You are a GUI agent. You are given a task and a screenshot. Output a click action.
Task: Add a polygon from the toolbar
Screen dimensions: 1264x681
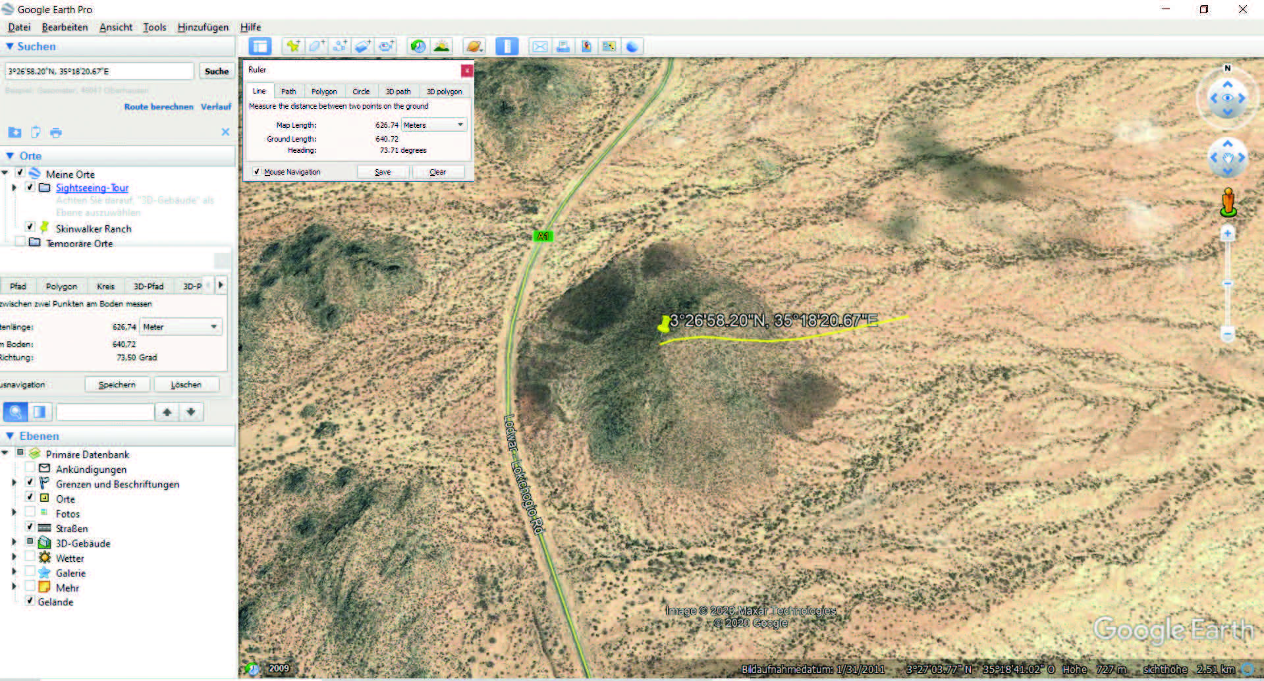point(316,46)
